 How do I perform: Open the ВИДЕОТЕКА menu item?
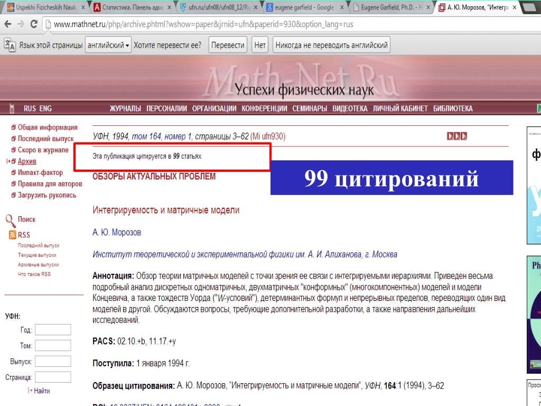[x=350, y=109]
